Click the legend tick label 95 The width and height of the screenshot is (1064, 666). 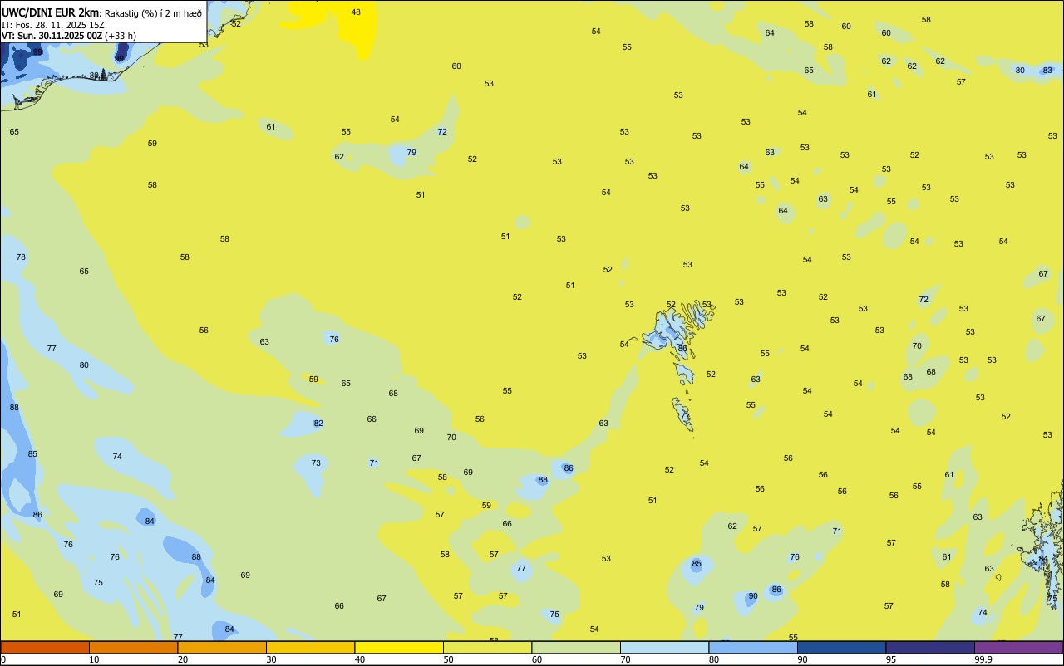point(891,659)
